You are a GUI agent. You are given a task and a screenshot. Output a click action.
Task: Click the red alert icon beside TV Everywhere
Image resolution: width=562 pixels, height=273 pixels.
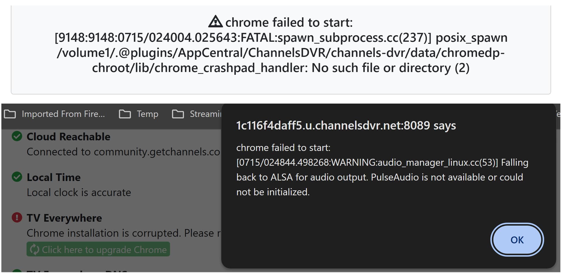point(17,217)
